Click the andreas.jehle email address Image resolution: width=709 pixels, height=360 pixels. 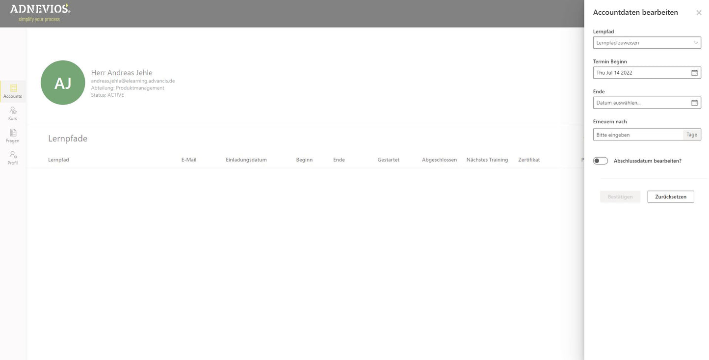click(133, 81)
